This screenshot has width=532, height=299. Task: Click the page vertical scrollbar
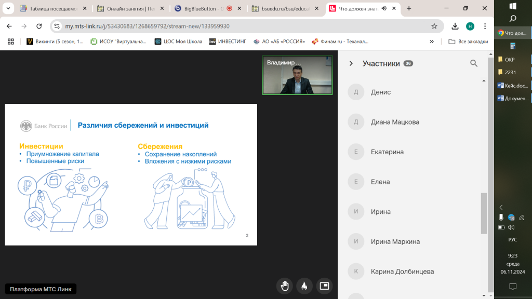coord(490,174)
